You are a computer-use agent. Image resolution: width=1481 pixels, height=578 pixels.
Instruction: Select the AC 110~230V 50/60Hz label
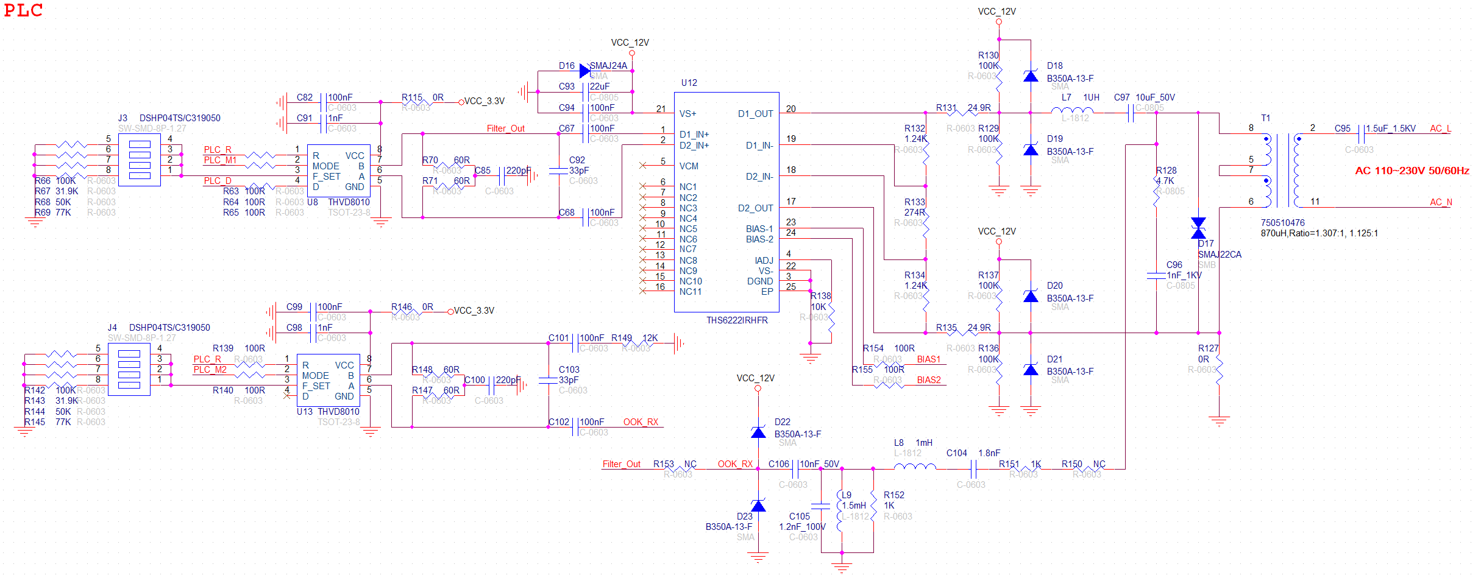click(x=1412, y=171)
